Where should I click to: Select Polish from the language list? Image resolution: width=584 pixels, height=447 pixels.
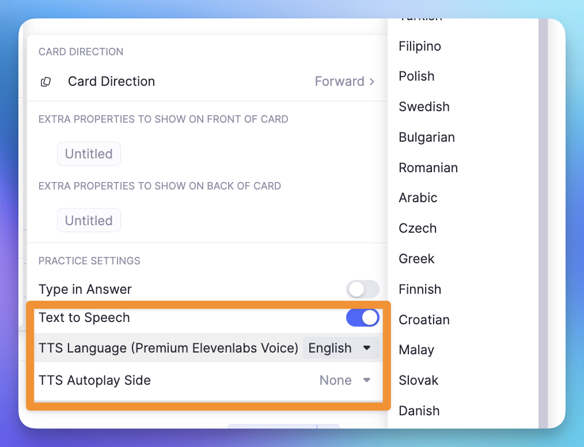[x=416, y=76]
